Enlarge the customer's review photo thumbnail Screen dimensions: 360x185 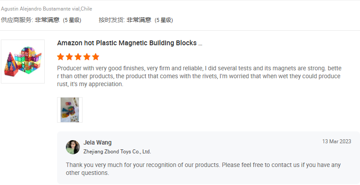70,110
